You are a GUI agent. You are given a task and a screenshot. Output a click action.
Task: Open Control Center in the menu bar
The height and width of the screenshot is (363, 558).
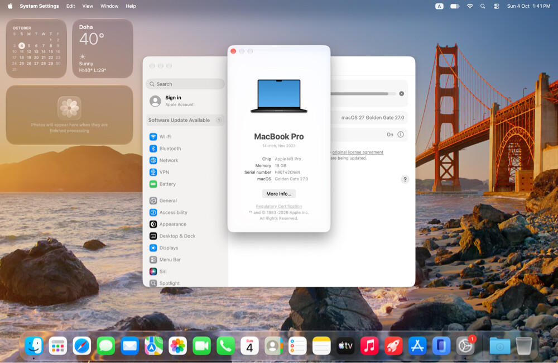497,6
